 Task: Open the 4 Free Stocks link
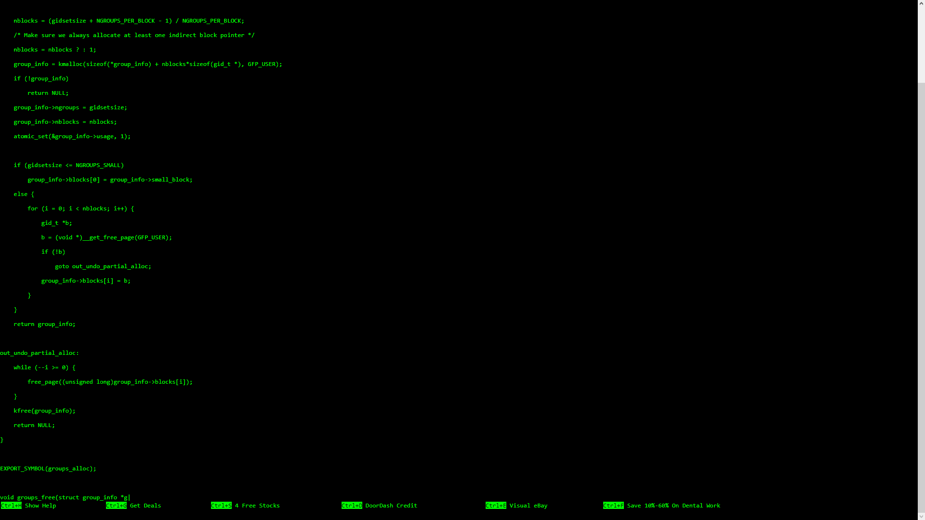tap(257, 506)
